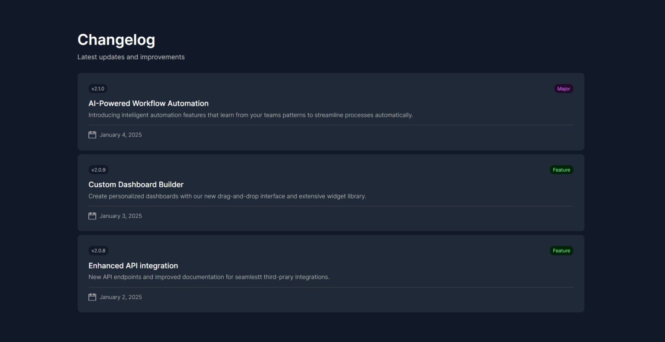
Task: Select the v2.0.8 version badge
Action: coord(99,250)
